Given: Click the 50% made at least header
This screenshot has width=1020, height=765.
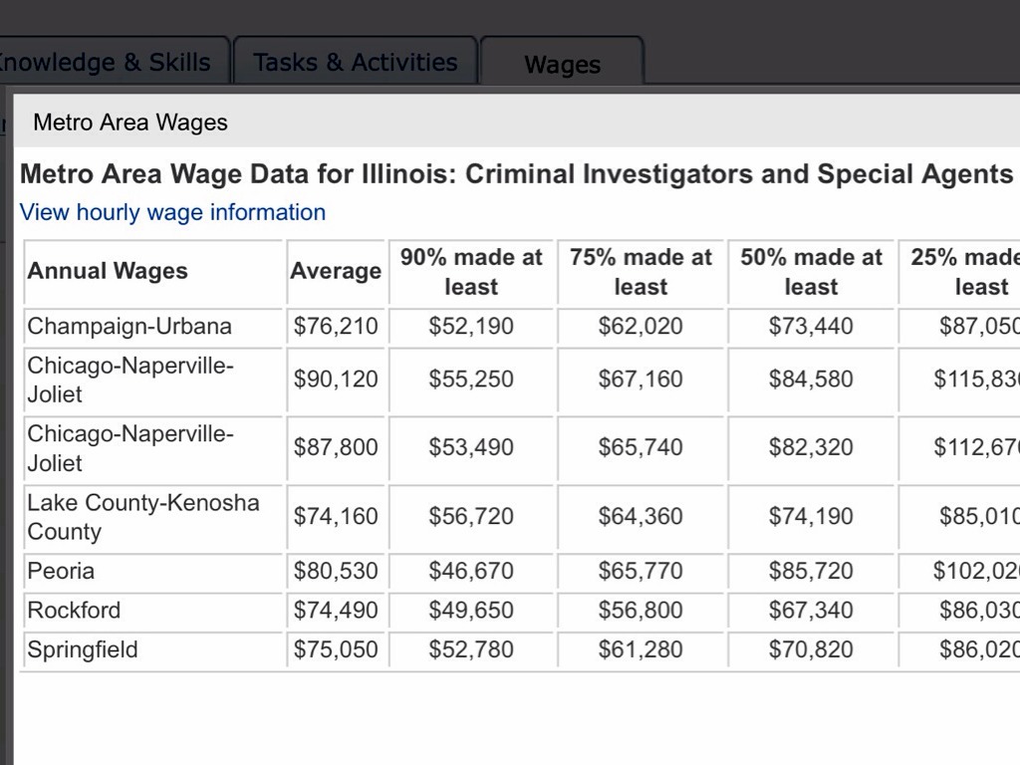Looking at the screenshot, I should [811, 272].
